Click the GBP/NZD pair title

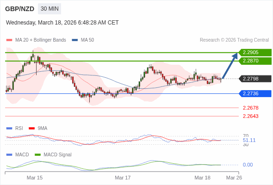tap(20, 9)
